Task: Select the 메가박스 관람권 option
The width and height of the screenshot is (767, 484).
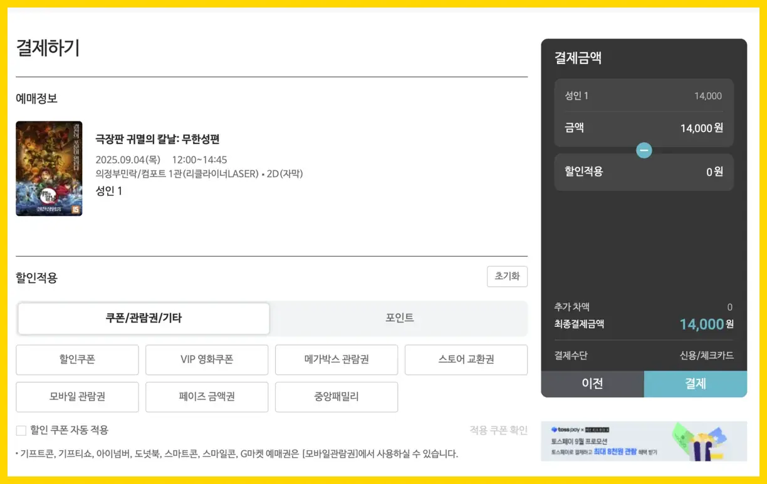Action: [337, 359]
